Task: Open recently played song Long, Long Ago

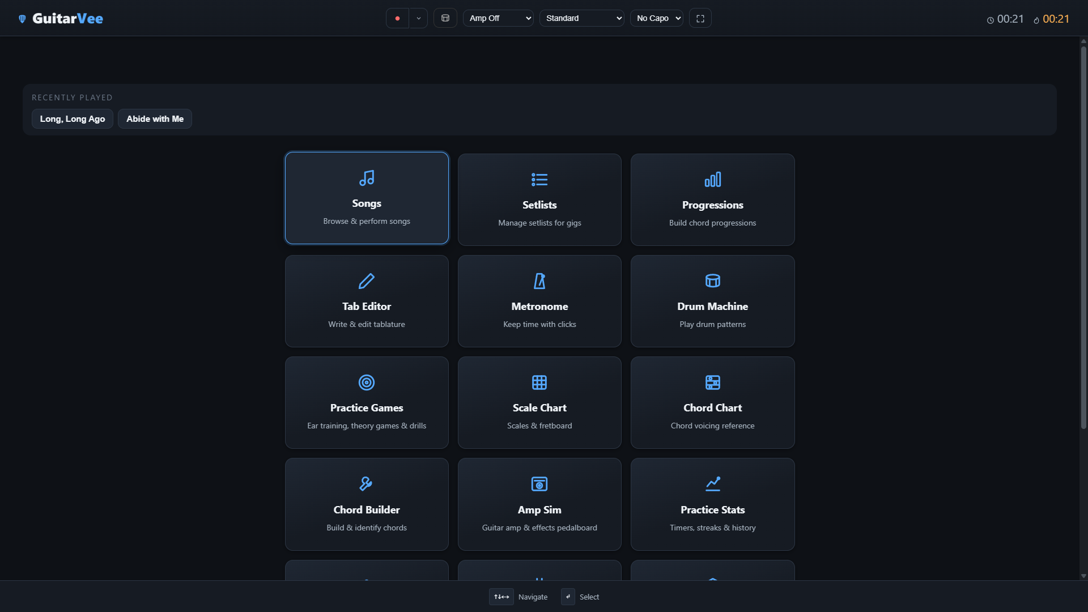Action: tap(73, 119)
